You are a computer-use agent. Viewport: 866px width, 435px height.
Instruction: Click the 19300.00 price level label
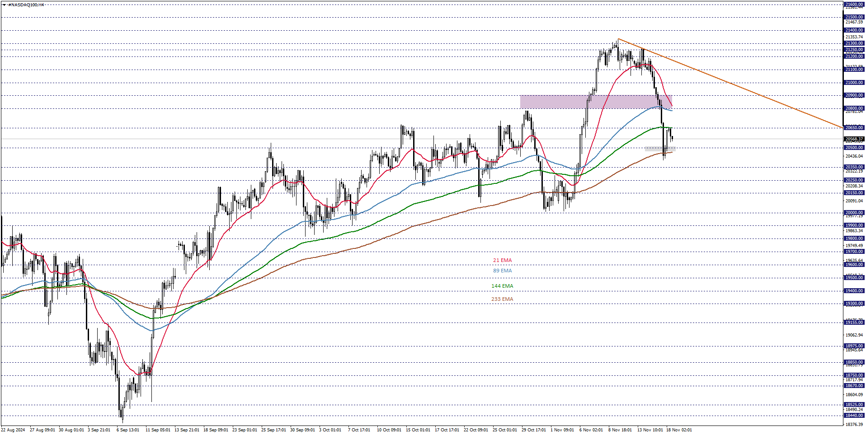coord(854,304)
